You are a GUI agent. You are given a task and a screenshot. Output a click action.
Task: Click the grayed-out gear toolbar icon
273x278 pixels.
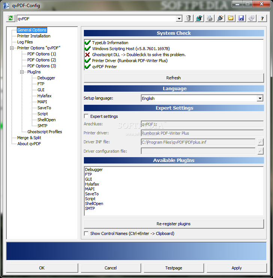tap(252, 18)
